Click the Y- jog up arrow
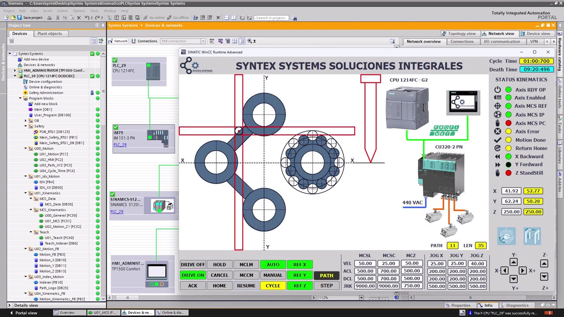Screen dimensions: 564x317 (x=514, y=262)
